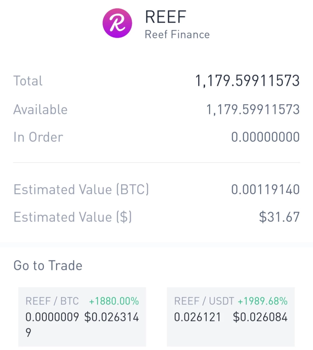Click the In Order row label
The height and width of the screenshot is (350, 313).
(x=38, y=137)
